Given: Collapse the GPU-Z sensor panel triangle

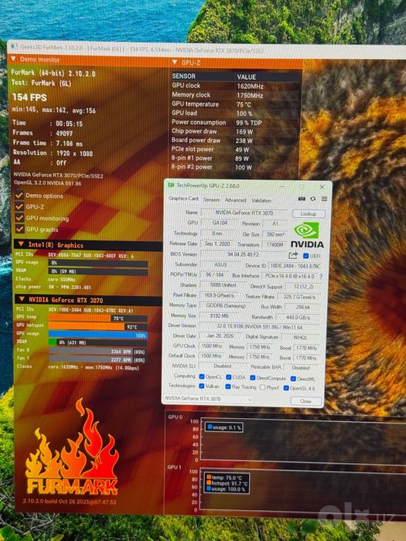Looking at the screenshot, I should point(175,62).
